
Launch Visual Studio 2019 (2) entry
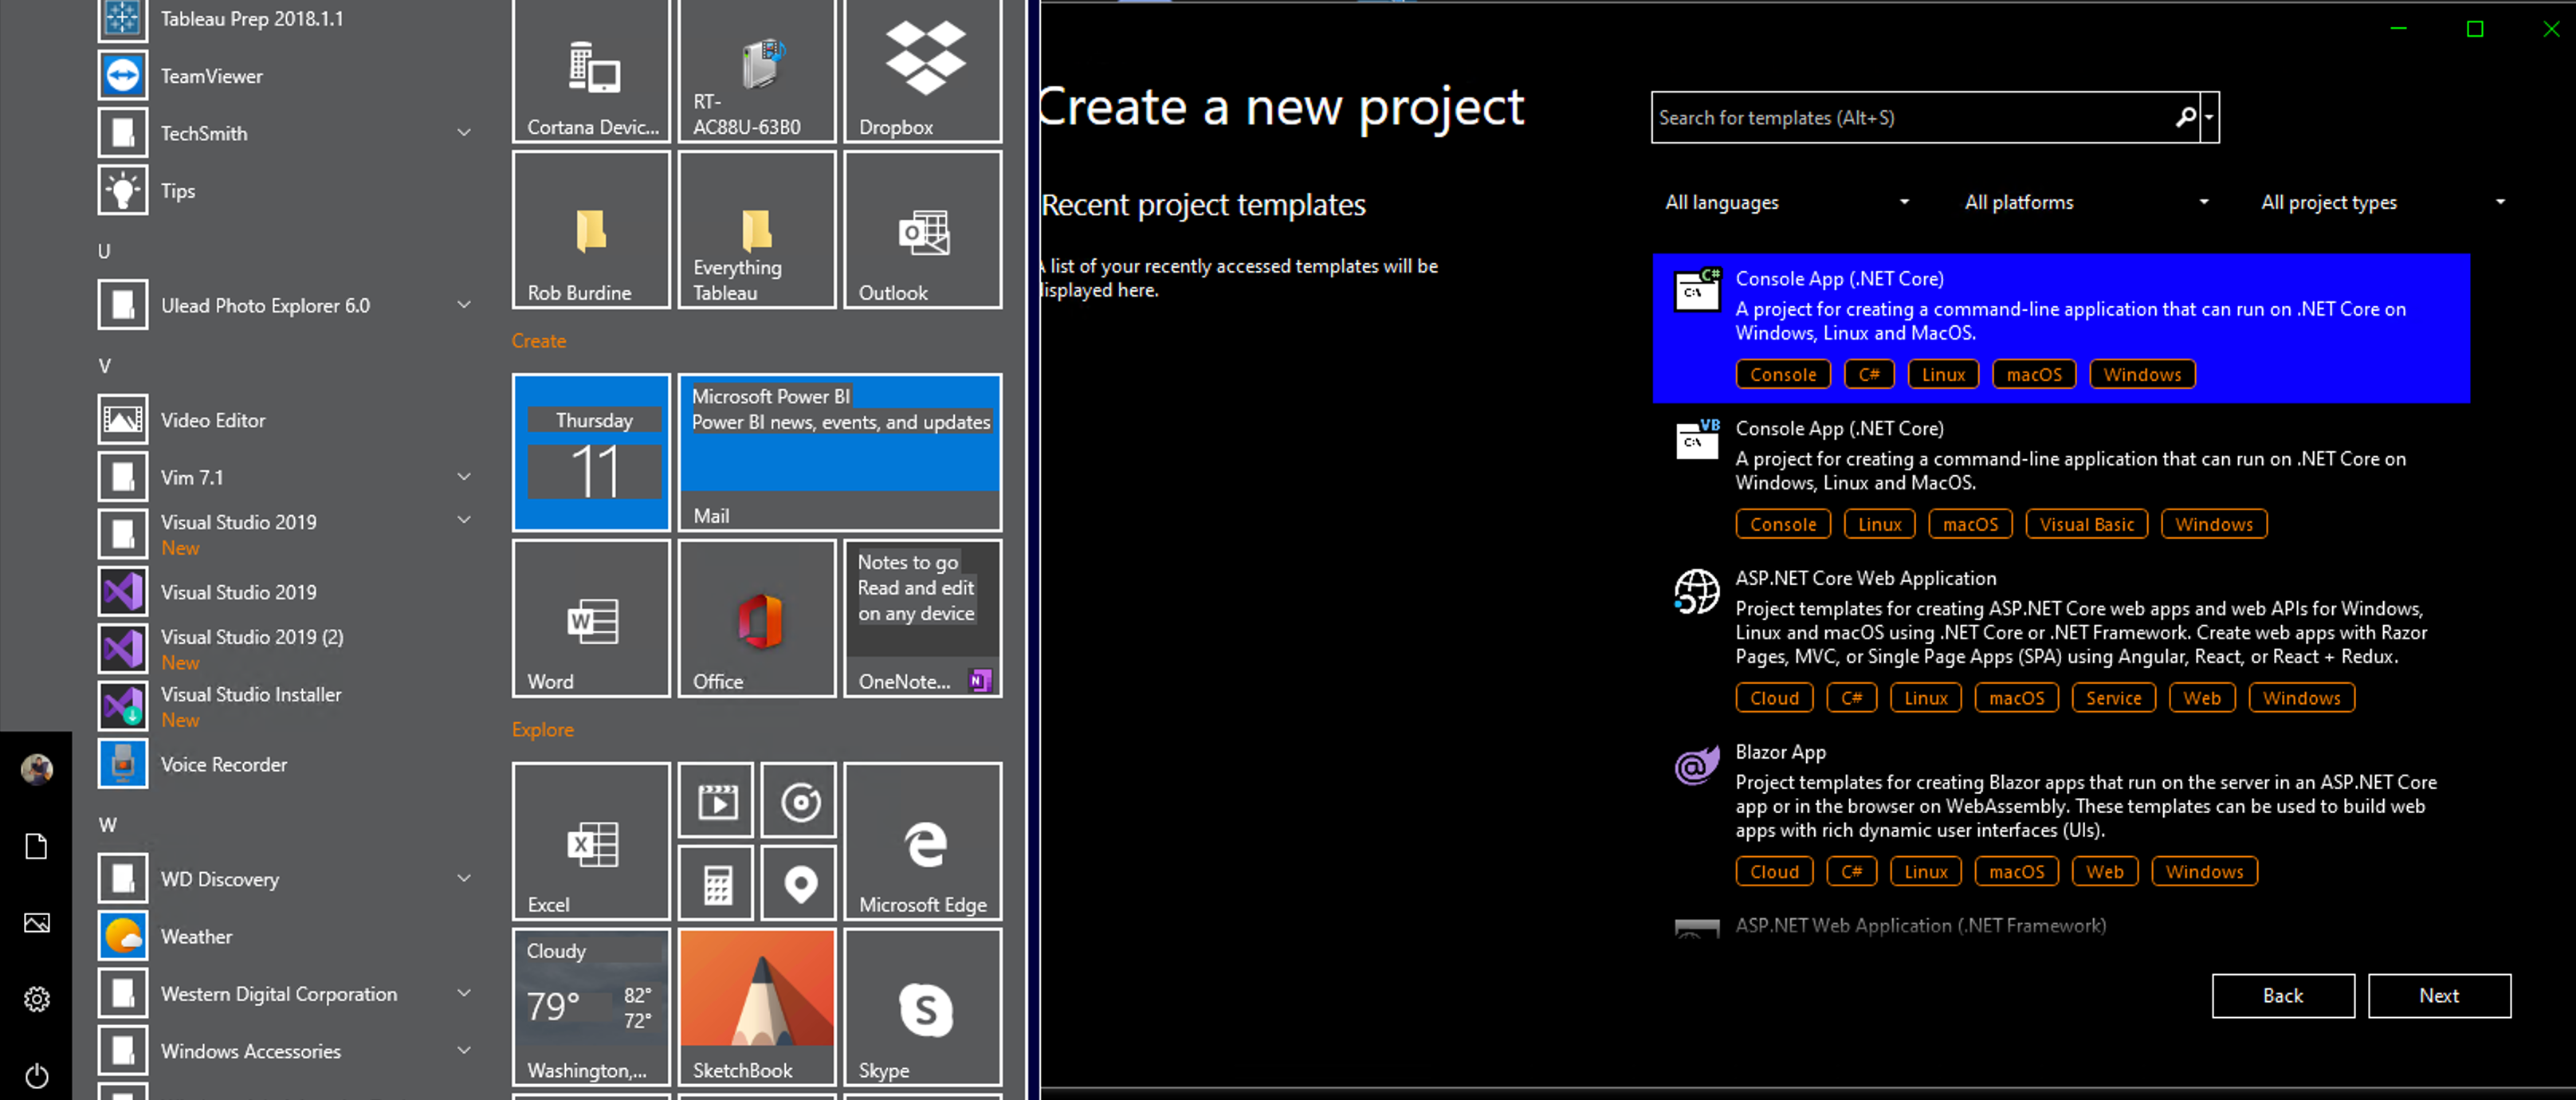click(252, 649)
